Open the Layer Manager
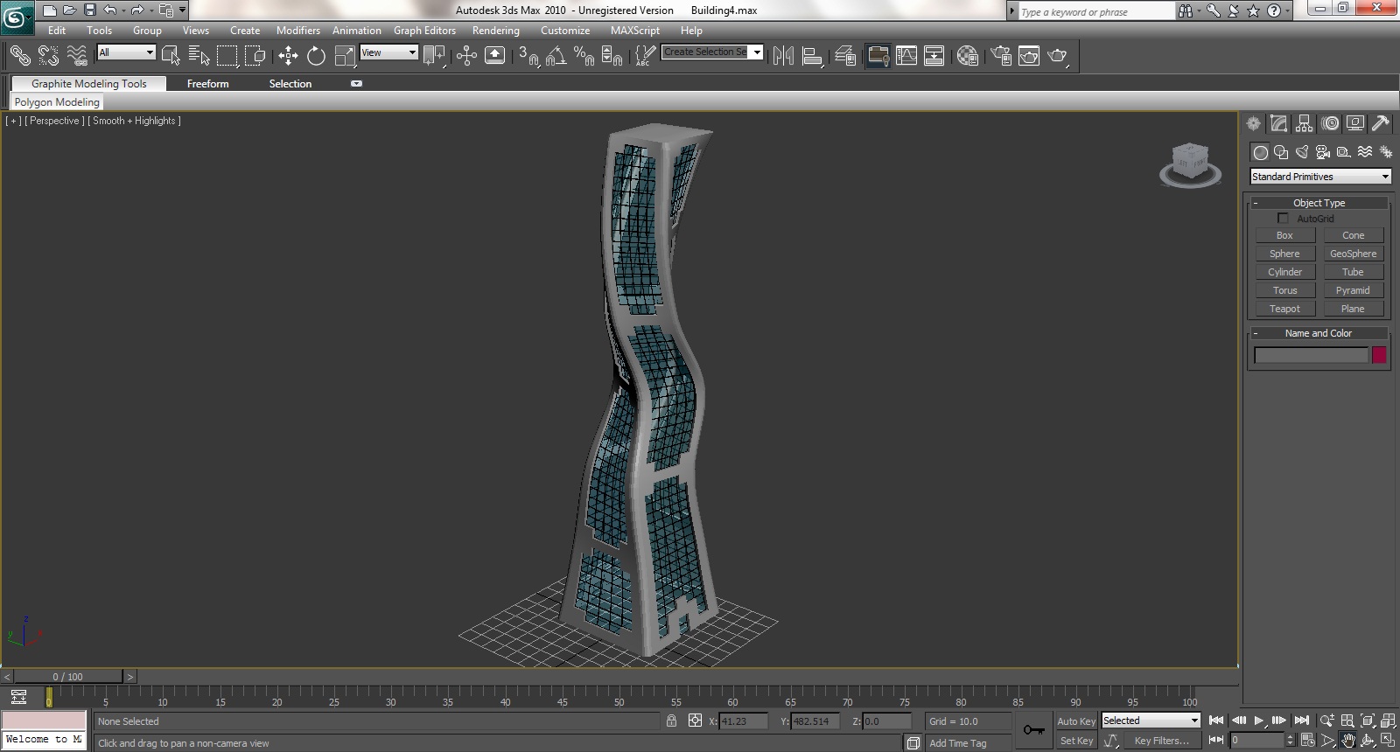 844,56
